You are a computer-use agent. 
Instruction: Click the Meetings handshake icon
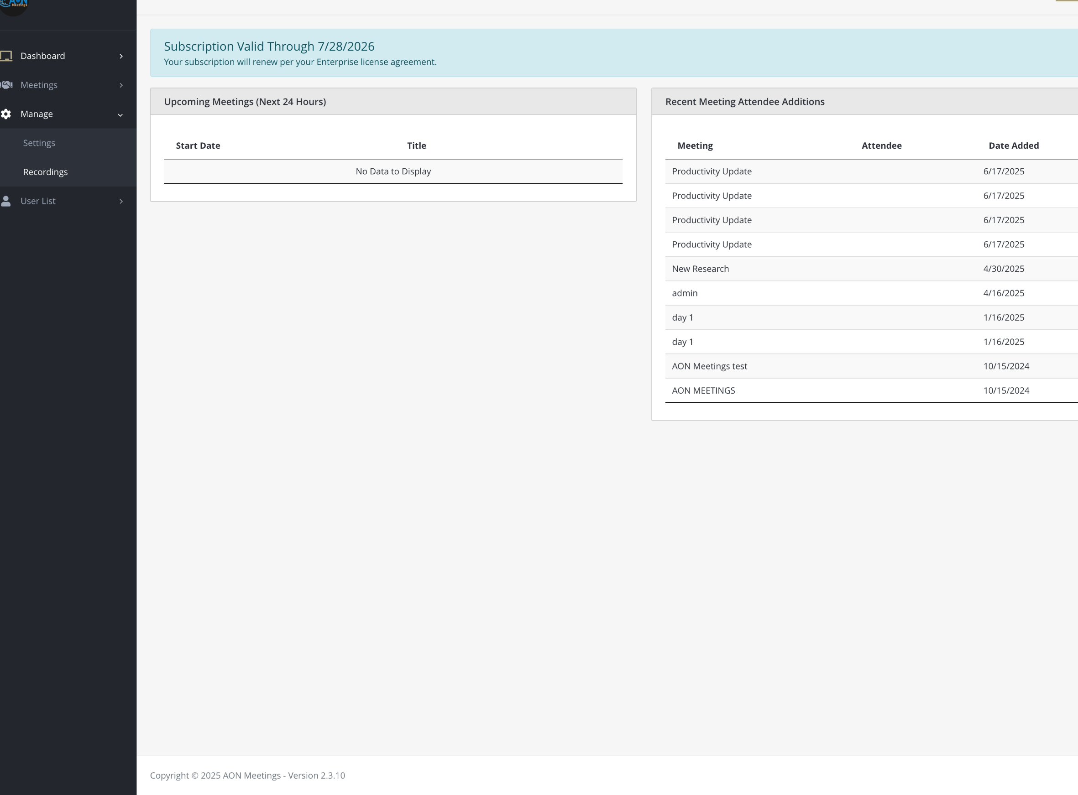(6, 85)
